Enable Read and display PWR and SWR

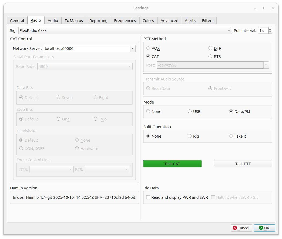click(x=148, y=197)
